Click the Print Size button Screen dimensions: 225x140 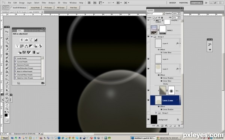tap(73, 7)
